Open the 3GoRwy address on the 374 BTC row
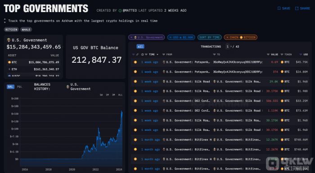This screenshot has height=173, width=315. pos(238,72)
